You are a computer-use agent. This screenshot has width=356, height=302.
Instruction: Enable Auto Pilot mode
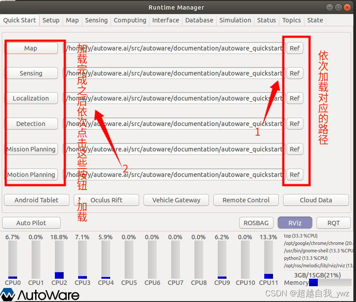[31, 223]
